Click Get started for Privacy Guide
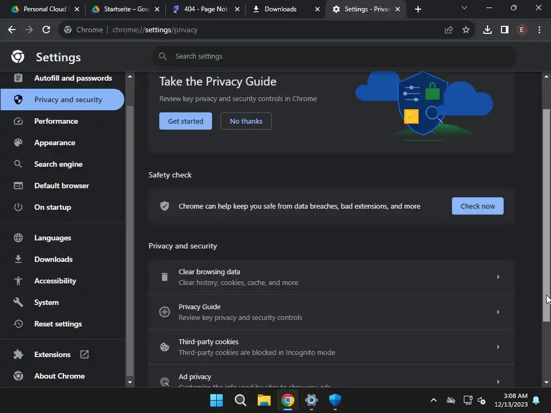Screen dimensions: 551x413 coord(186,121)
